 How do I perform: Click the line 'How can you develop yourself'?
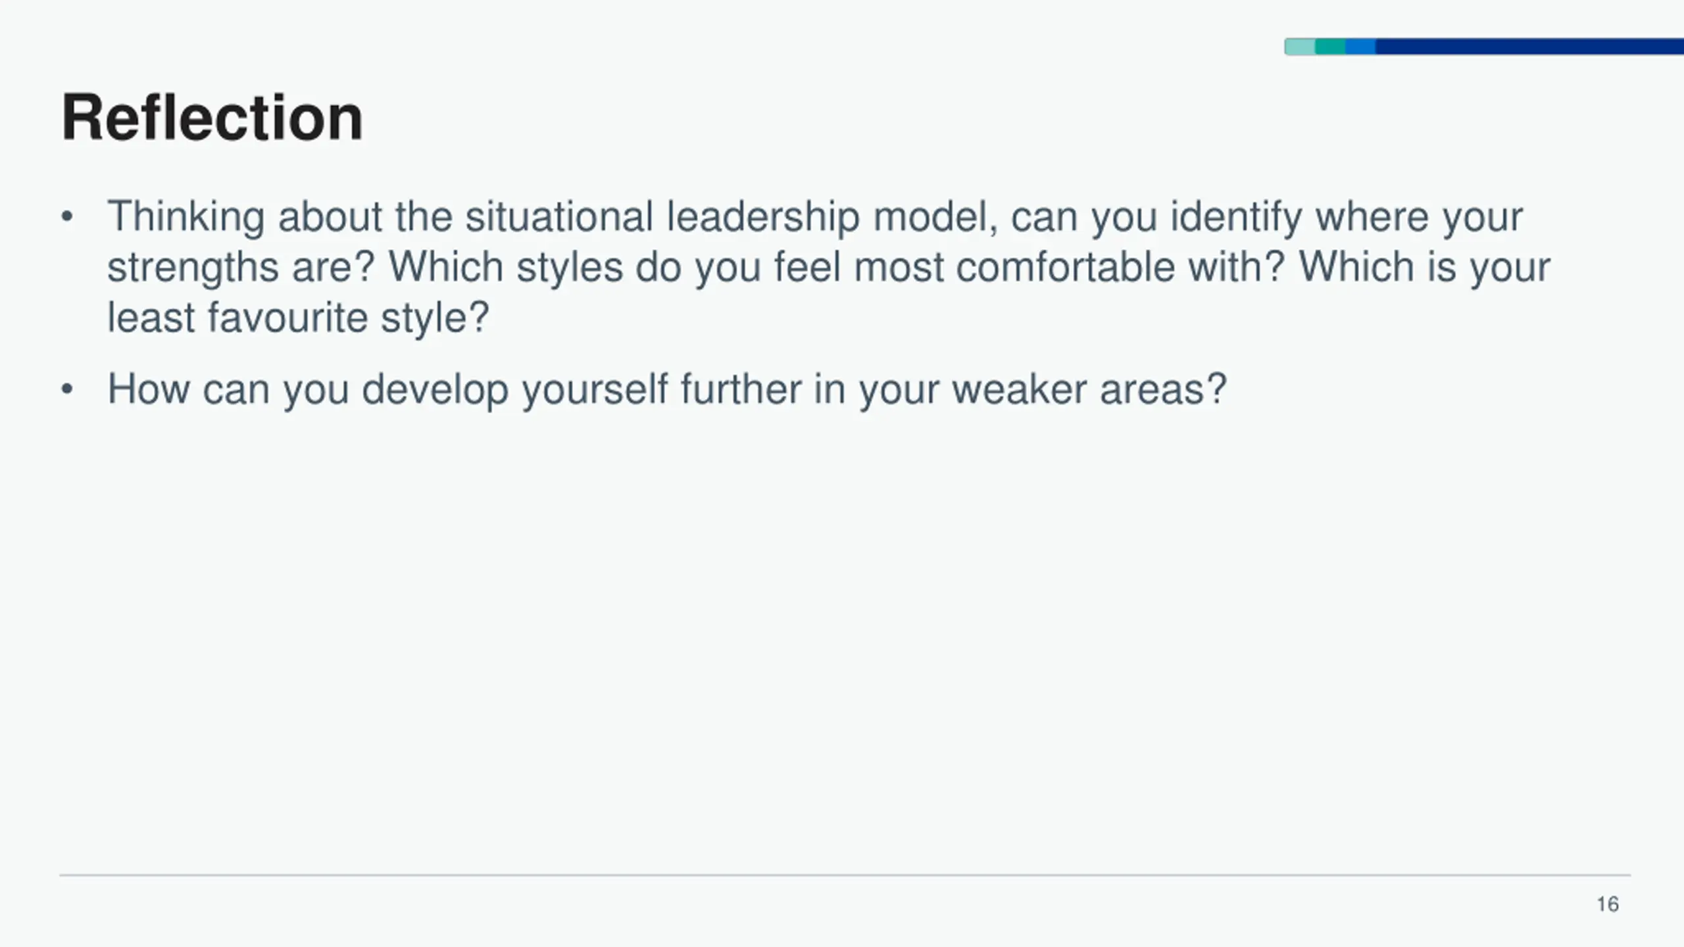[387, 389]
